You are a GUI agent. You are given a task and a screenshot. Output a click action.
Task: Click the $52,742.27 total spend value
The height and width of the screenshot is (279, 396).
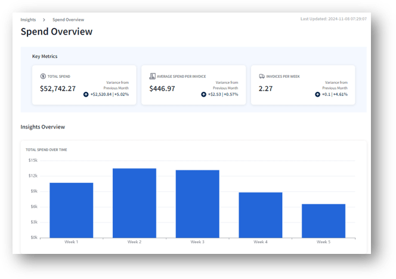coord(58,88)
